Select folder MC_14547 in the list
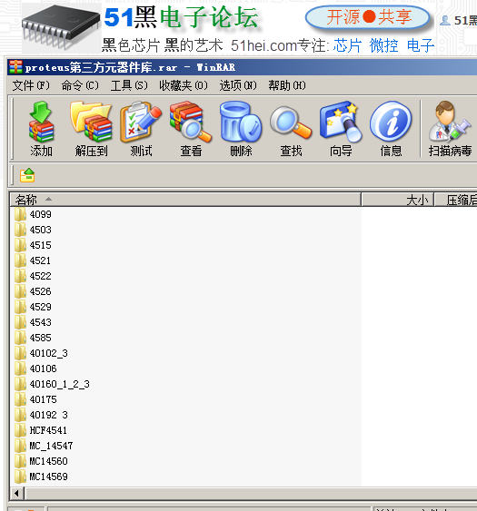Screen dimensions: 477x511 pyautogui.click(x=44, y=446)
